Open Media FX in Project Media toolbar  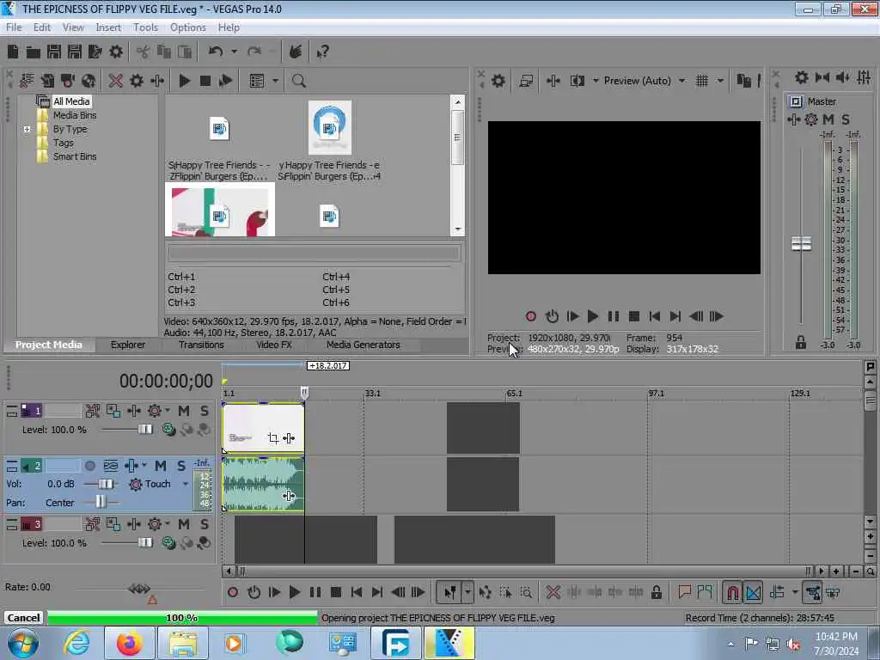point(157,81)
